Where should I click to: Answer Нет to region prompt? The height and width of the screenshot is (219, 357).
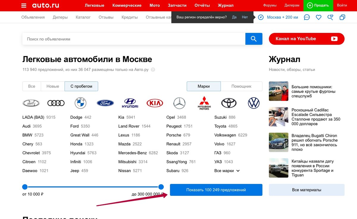(x=245, y=17)
